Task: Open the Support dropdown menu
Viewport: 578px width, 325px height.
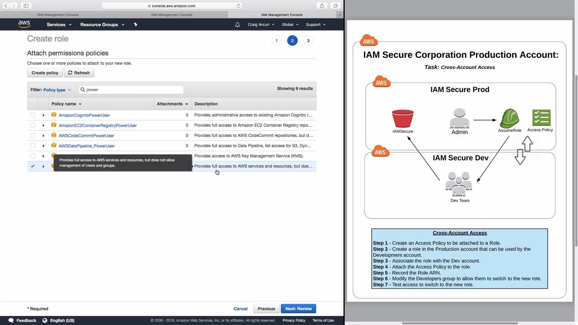Action: 316,24
